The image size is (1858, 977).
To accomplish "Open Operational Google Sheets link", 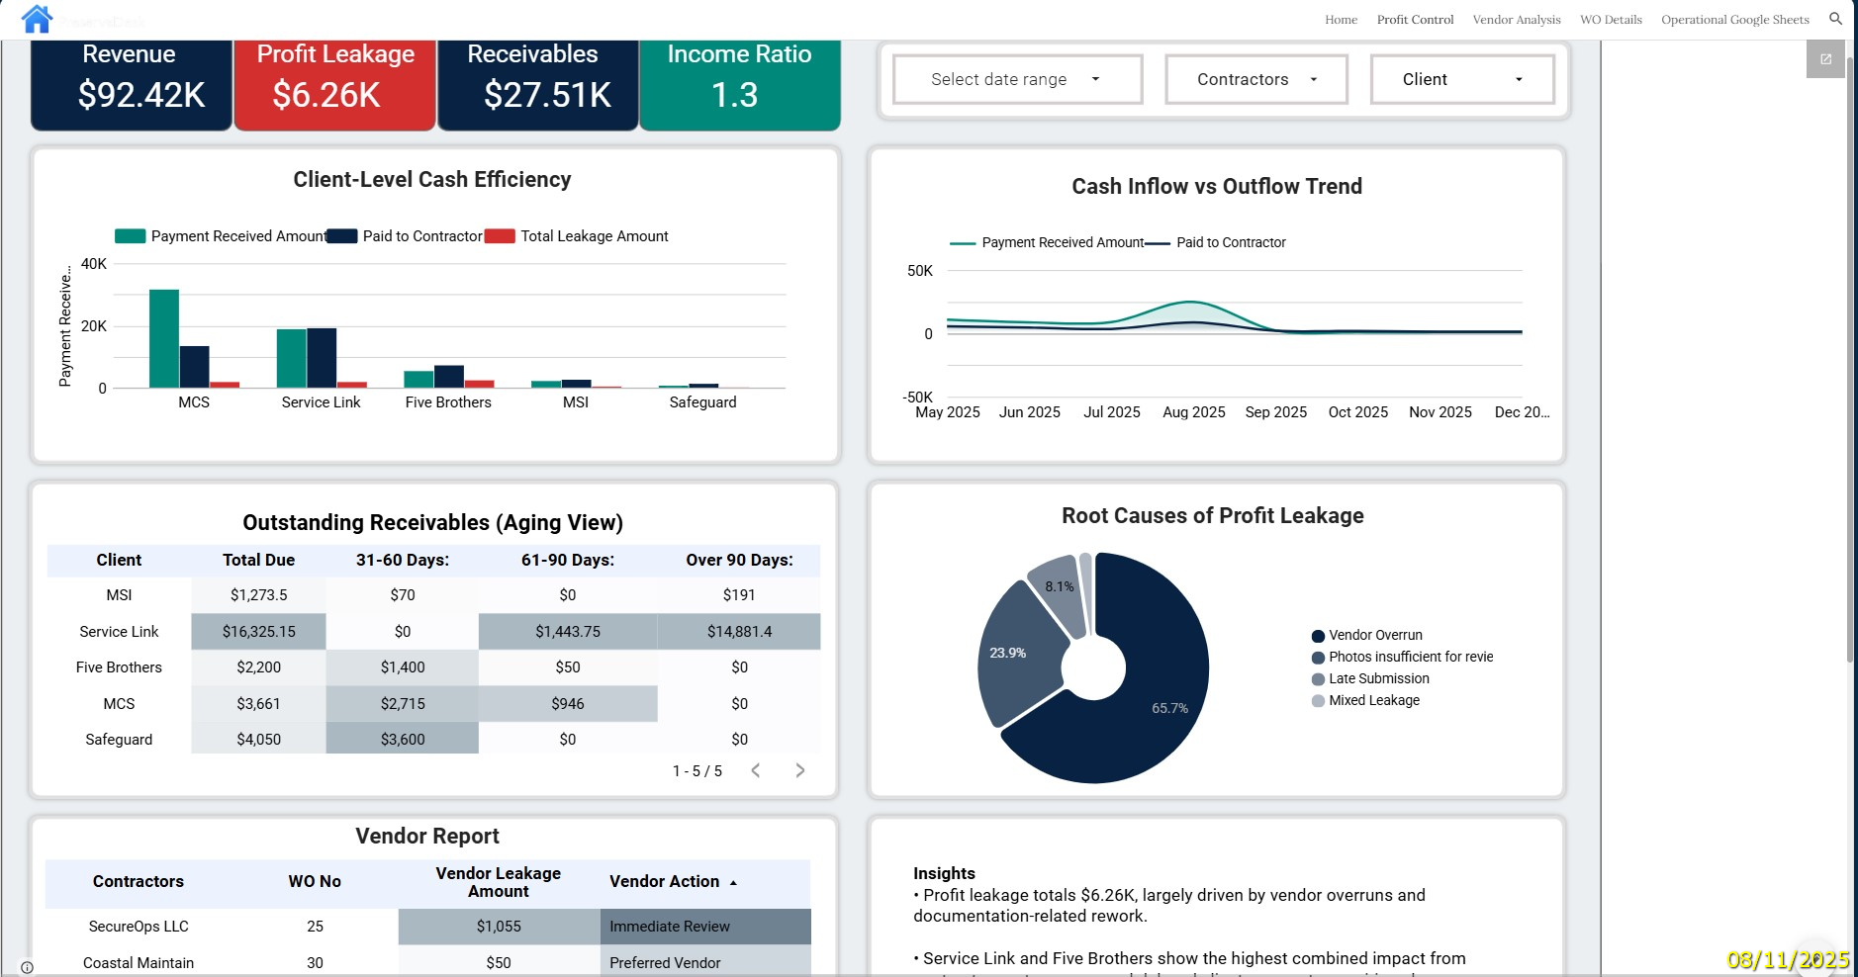I will tap(1735, 19).
